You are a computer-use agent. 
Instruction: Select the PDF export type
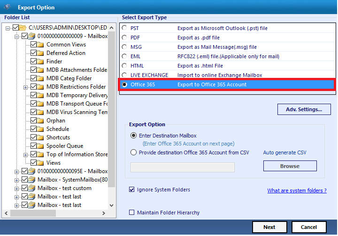(124, 38)
